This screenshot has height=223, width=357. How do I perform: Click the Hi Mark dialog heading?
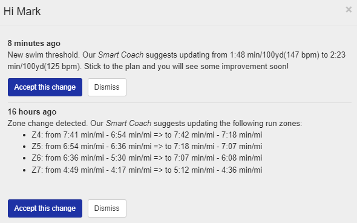[22, 12]
